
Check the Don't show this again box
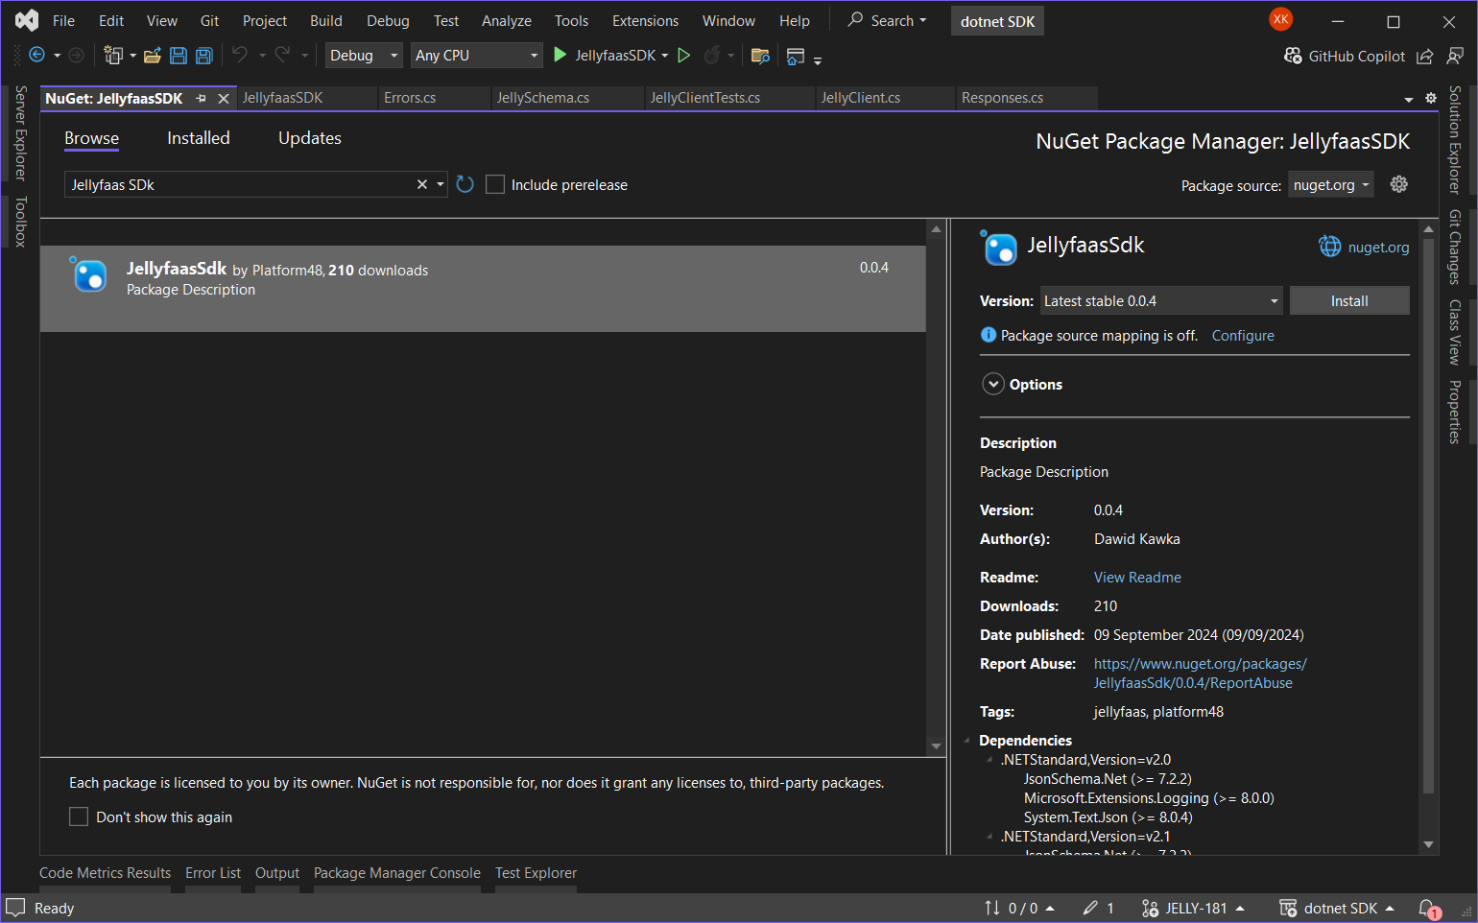tap(79, 816)
